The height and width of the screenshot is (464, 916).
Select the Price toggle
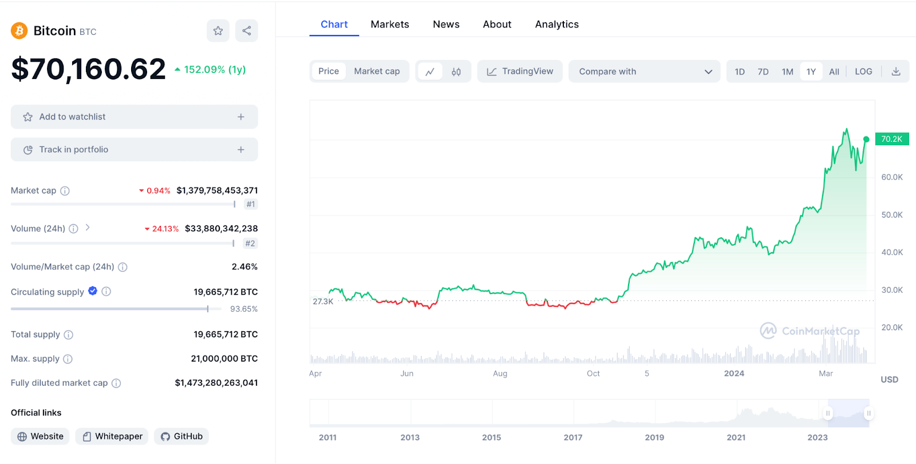pyautogui.click(x=329, y=72)
